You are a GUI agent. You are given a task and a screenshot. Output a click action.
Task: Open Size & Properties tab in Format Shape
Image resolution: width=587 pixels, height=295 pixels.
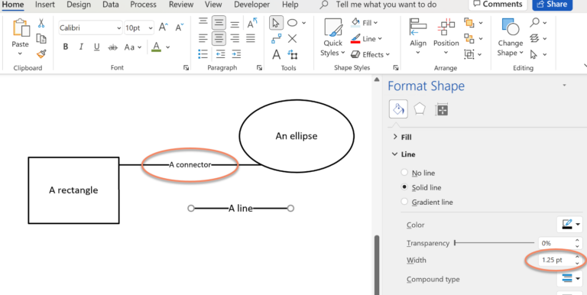pos(442,110)
